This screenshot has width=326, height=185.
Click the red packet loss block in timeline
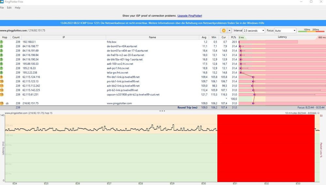[x=266, y=148]
